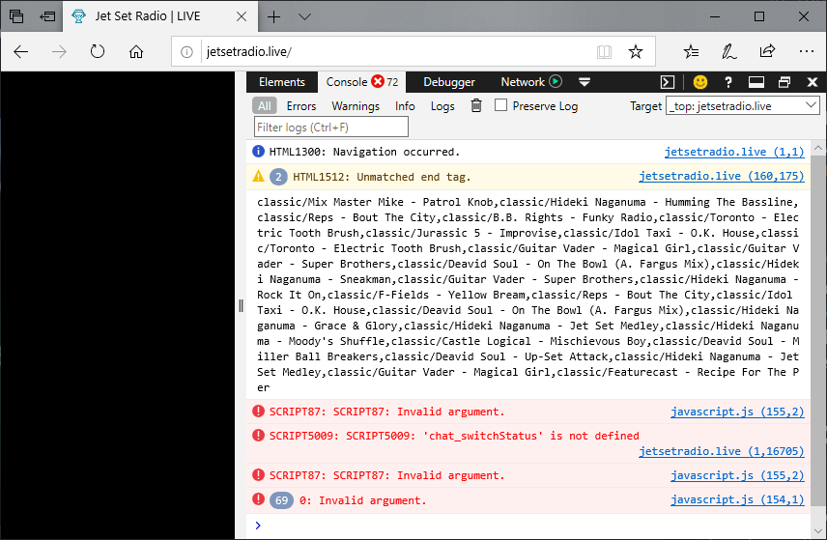
Task: Add page to favorites with star icon
Action: [x=636, y=51]
